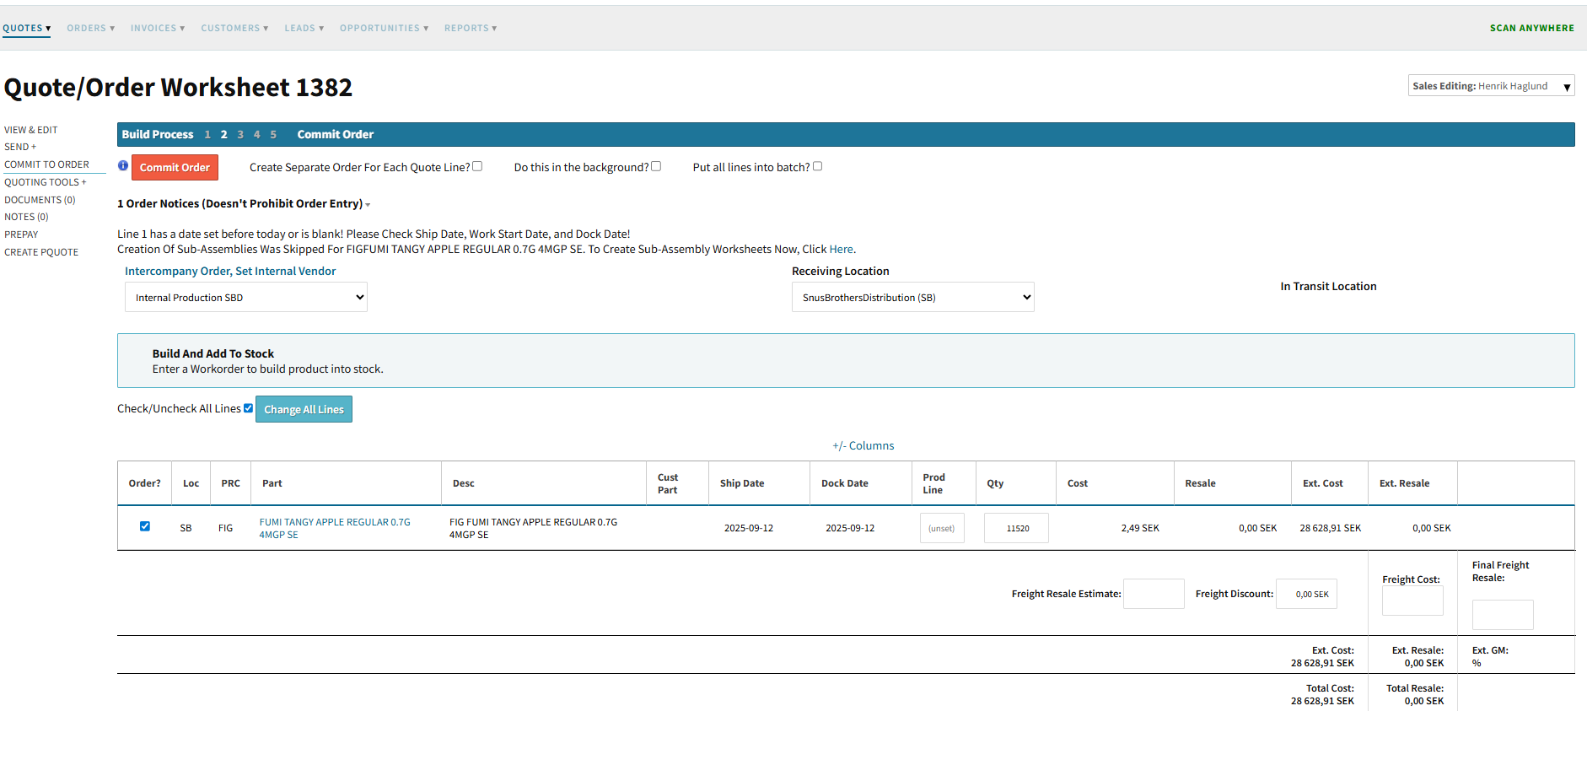
Task: Click the blue info icon beside Commit Order
Action: point(123,166)
